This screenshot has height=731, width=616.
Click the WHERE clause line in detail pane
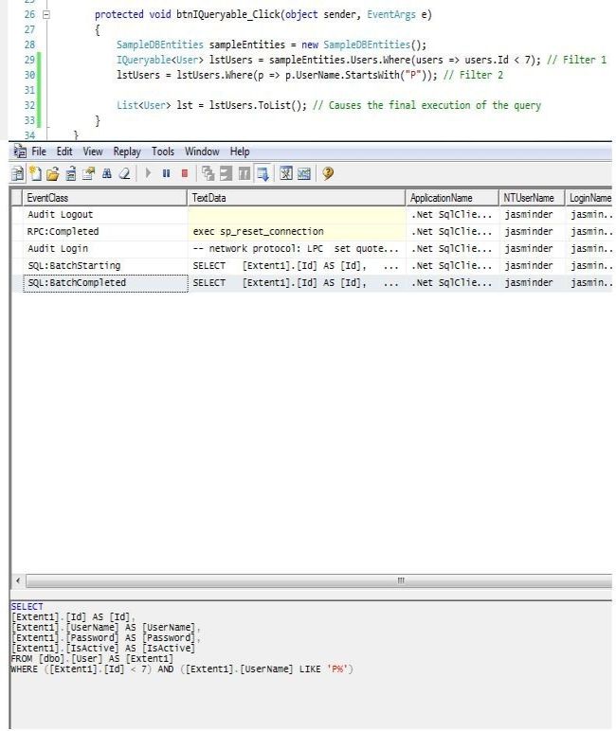pos(182,669)
